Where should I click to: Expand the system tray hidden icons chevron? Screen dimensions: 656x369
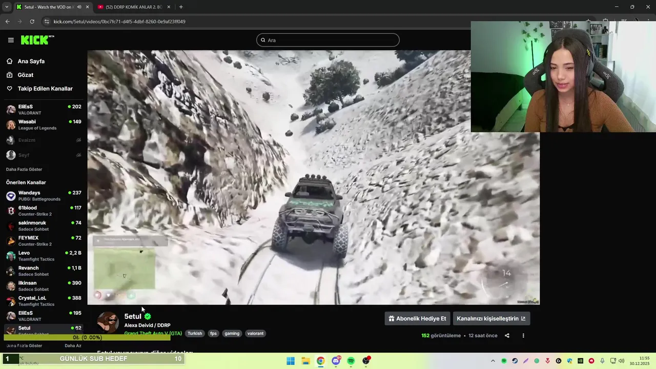tap(493, 361)
